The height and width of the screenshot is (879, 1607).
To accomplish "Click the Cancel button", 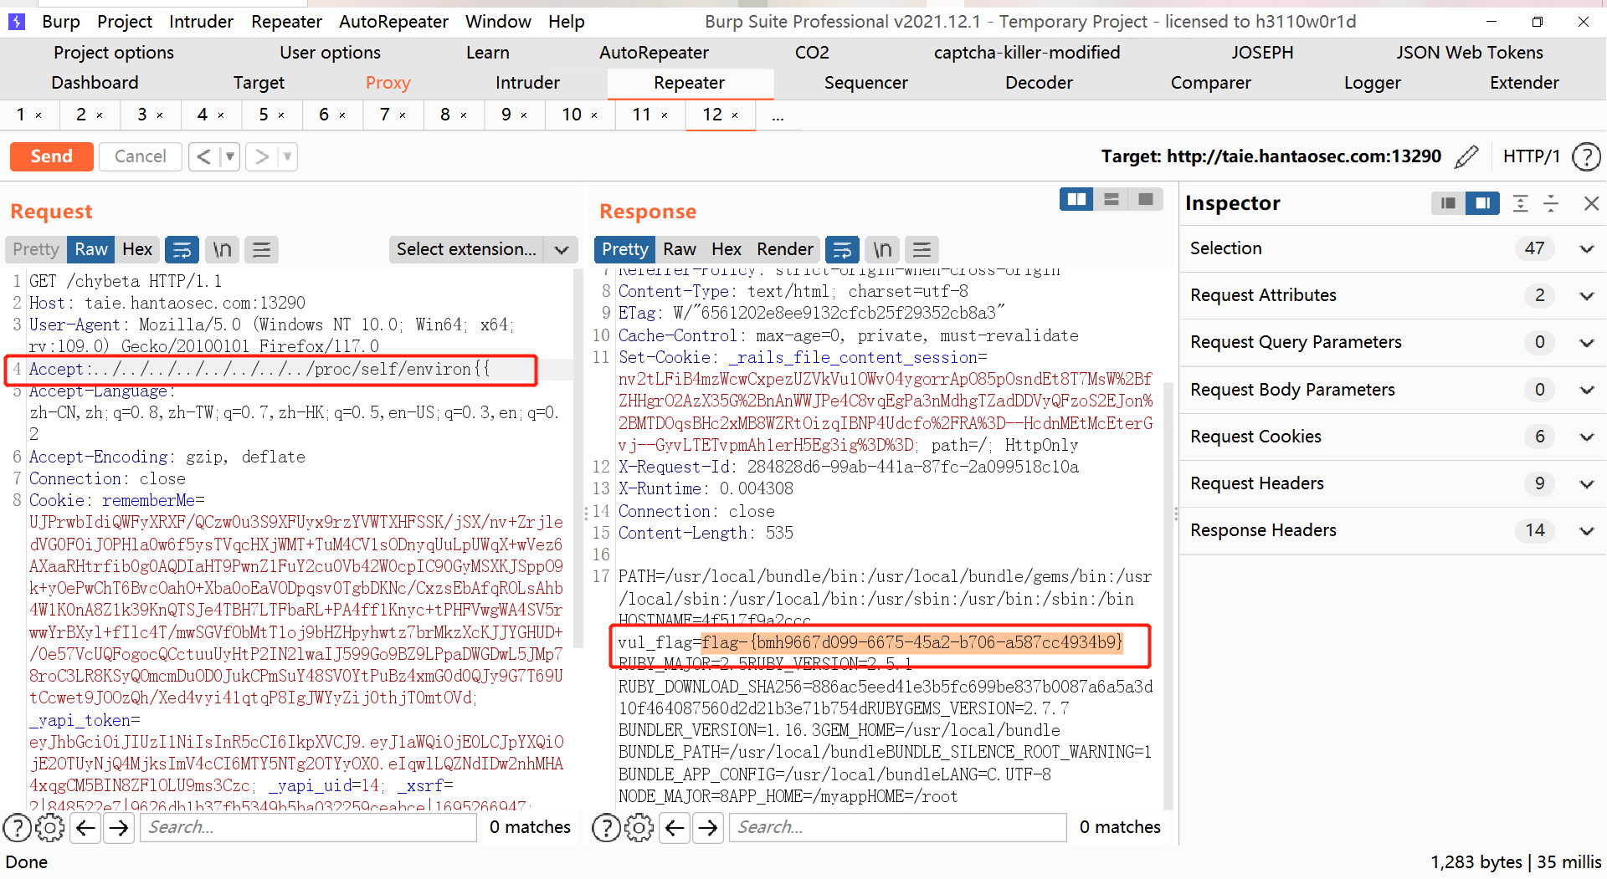I will coord(140,156).
